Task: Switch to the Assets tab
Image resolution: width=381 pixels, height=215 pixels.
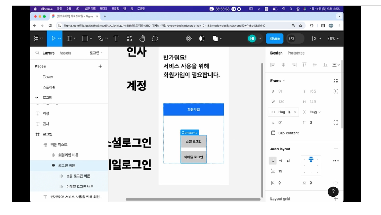Action: pos(65,53)
